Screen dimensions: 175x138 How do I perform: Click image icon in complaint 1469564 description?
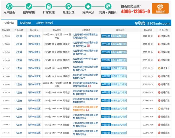point(87,110)
